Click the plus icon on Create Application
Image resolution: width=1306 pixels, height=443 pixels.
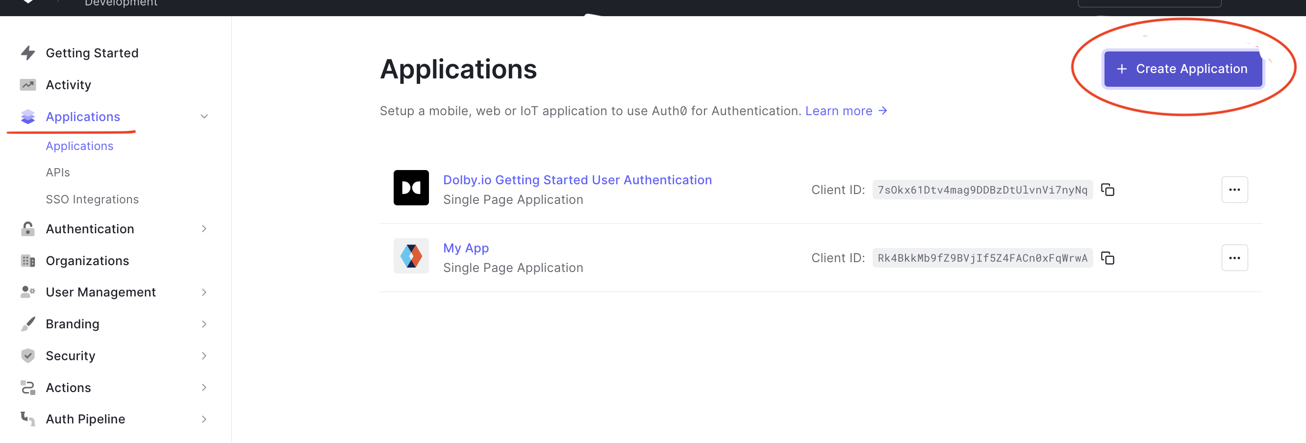coord(1122,69)
